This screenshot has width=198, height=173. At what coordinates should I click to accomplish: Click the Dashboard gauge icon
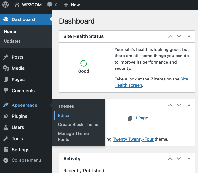pyautogui.click(x=6, y=19)
